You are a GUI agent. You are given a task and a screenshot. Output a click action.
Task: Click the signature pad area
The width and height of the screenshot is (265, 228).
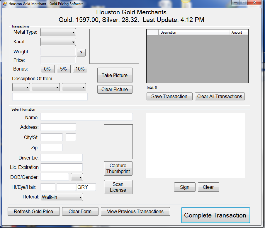point(196,145)
